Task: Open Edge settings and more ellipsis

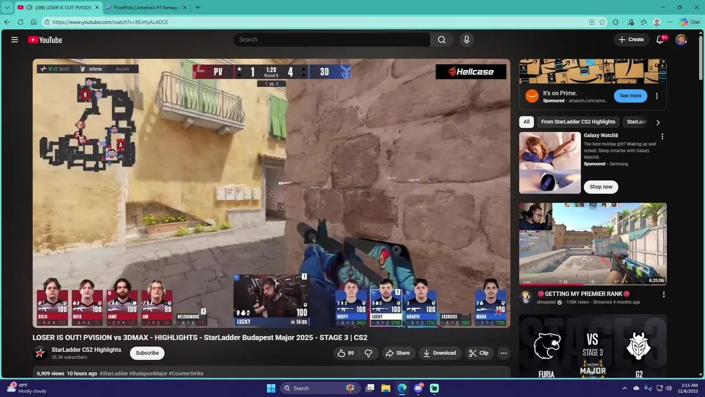Action: pyautogui.click(x=670, y=22)
